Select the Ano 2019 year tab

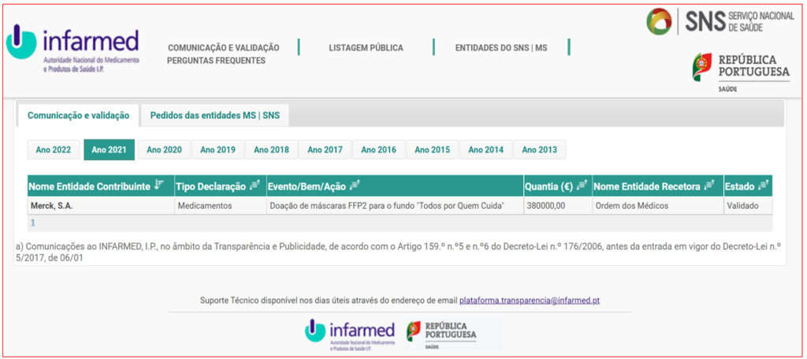click(x=218, y=150)
